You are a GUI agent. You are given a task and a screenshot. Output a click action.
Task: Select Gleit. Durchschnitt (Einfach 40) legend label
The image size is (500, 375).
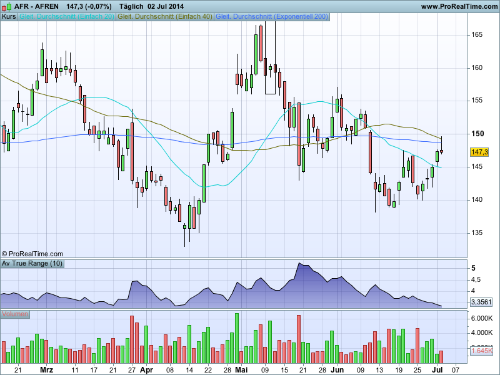pyautogui.click(x=165, y=17)
